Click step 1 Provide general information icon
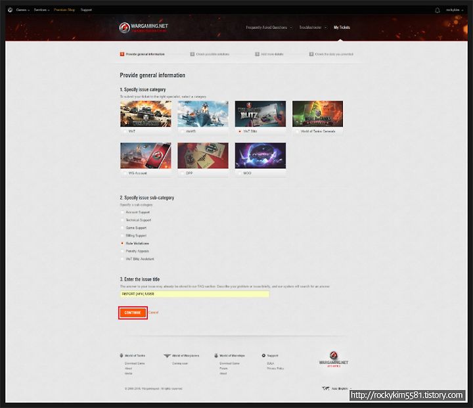 [x=122, y=54]
